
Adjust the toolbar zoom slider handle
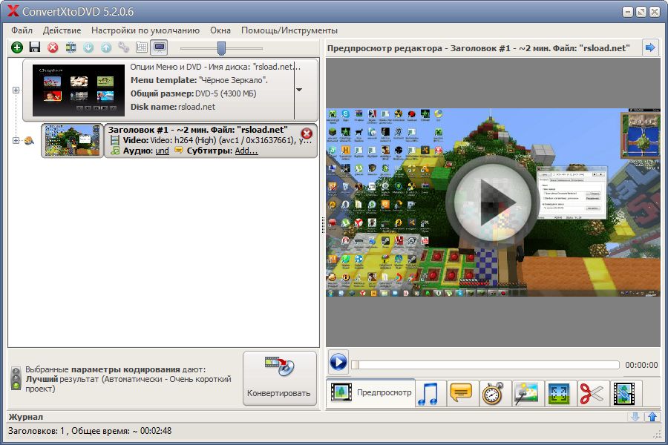point(221,48)
